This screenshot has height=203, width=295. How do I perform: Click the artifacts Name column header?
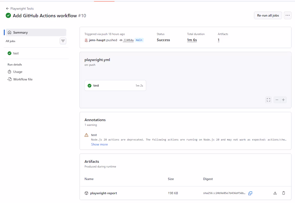click(89, 179)
